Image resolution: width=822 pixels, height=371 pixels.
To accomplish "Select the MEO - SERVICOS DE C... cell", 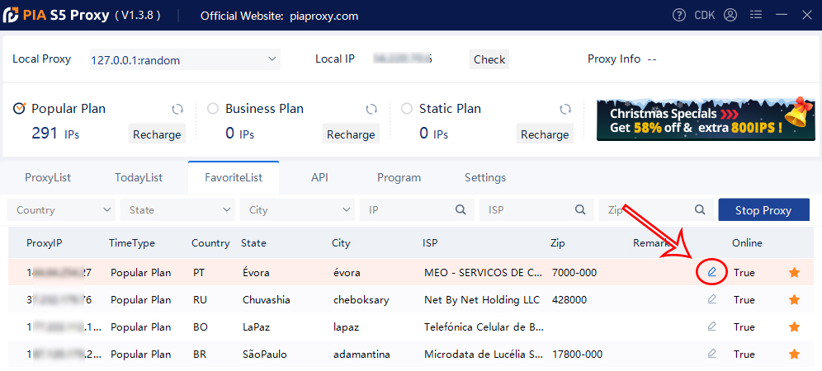I will pos(484,272).
